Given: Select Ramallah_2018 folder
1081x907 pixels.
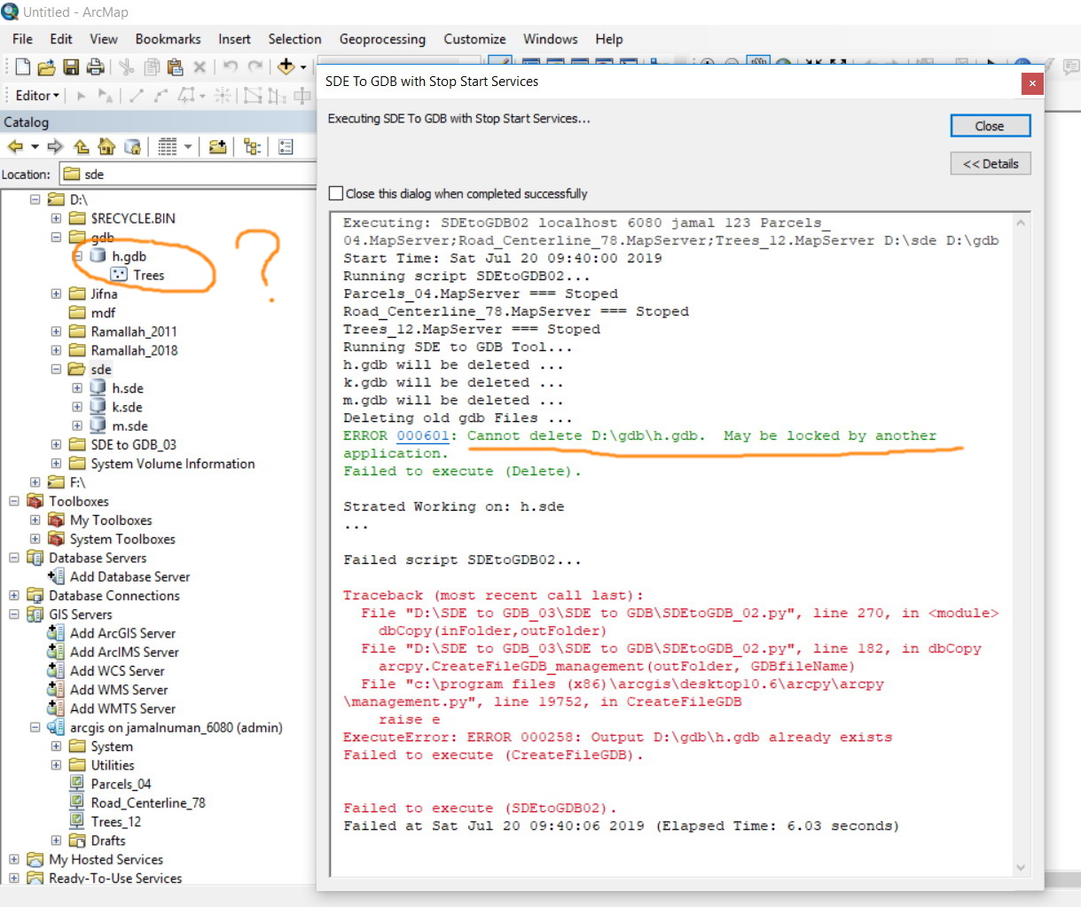Looking at the screenshot, I should tap(123, 350).
